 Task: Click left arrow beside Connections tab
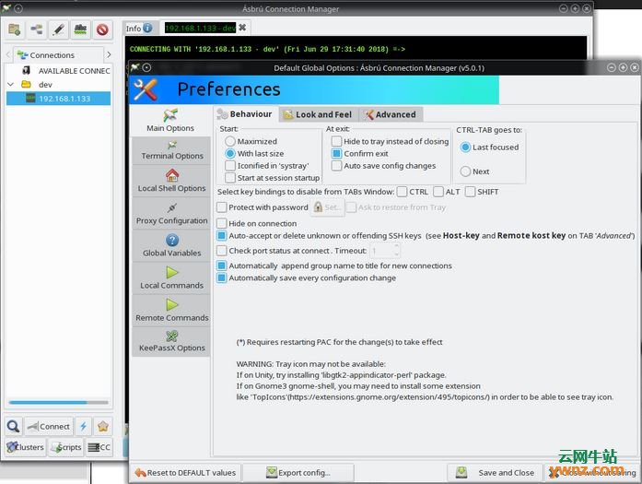(x=8, y=54)
